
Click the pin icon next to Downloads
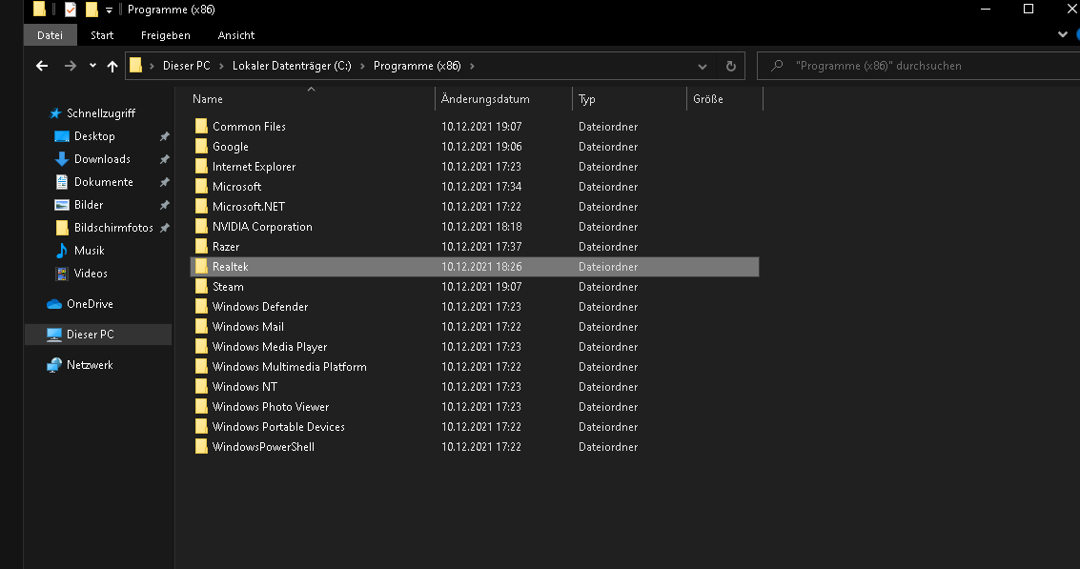tap(165, 160)
